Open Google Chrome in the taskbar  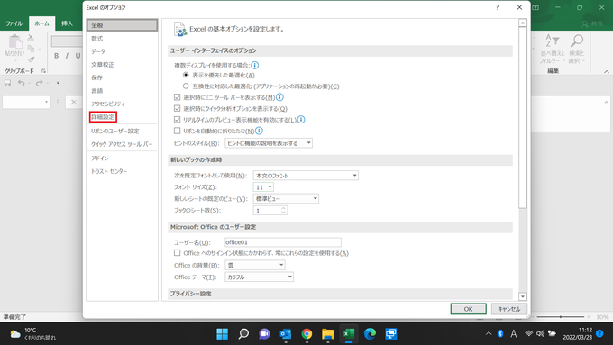tap(306, 333)
